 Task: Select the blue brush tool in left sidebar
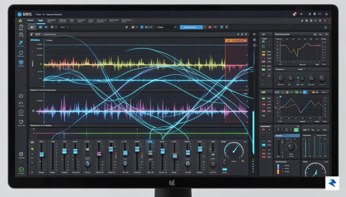click(21, 43)
